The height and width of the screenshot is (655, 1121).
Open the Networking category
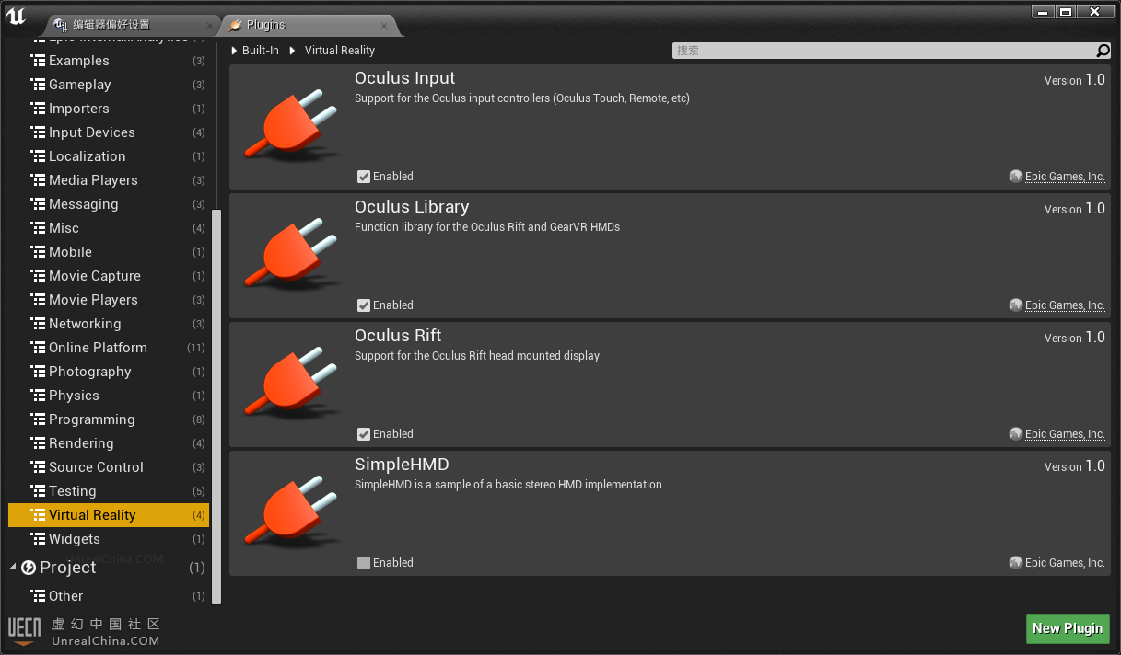(109, 324)
